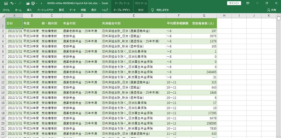Click the 共有 share button
Screen dimensions: 281x138
click(272, 10)
